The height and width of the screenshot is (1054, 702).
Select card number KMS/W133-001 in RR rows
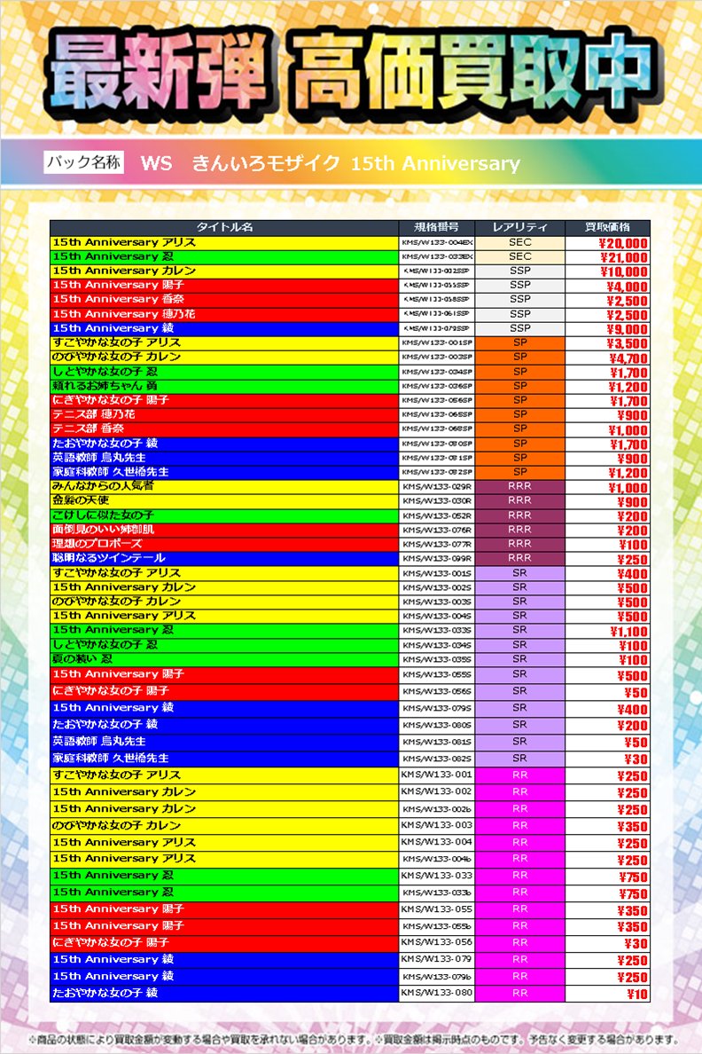[x=437, y=775]
